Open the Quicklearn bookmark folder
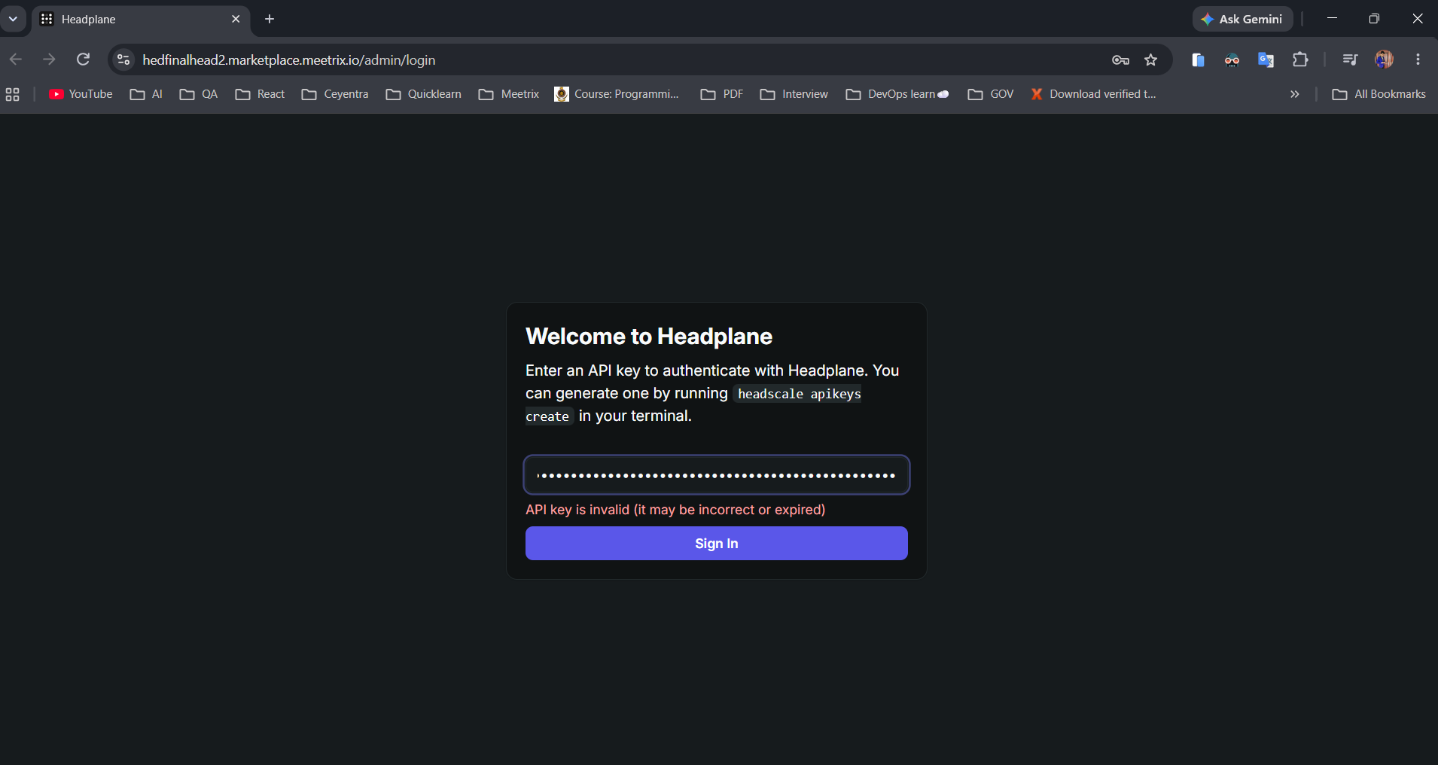1438x765 pixels. (424, 94)
